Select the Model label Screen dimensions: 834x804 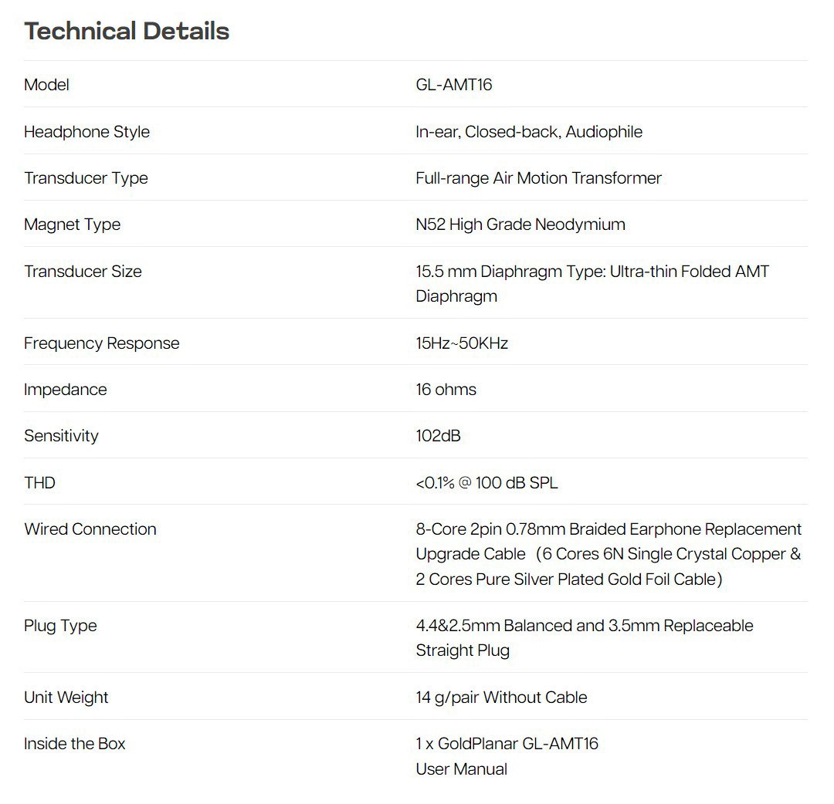tap(46, 85)
